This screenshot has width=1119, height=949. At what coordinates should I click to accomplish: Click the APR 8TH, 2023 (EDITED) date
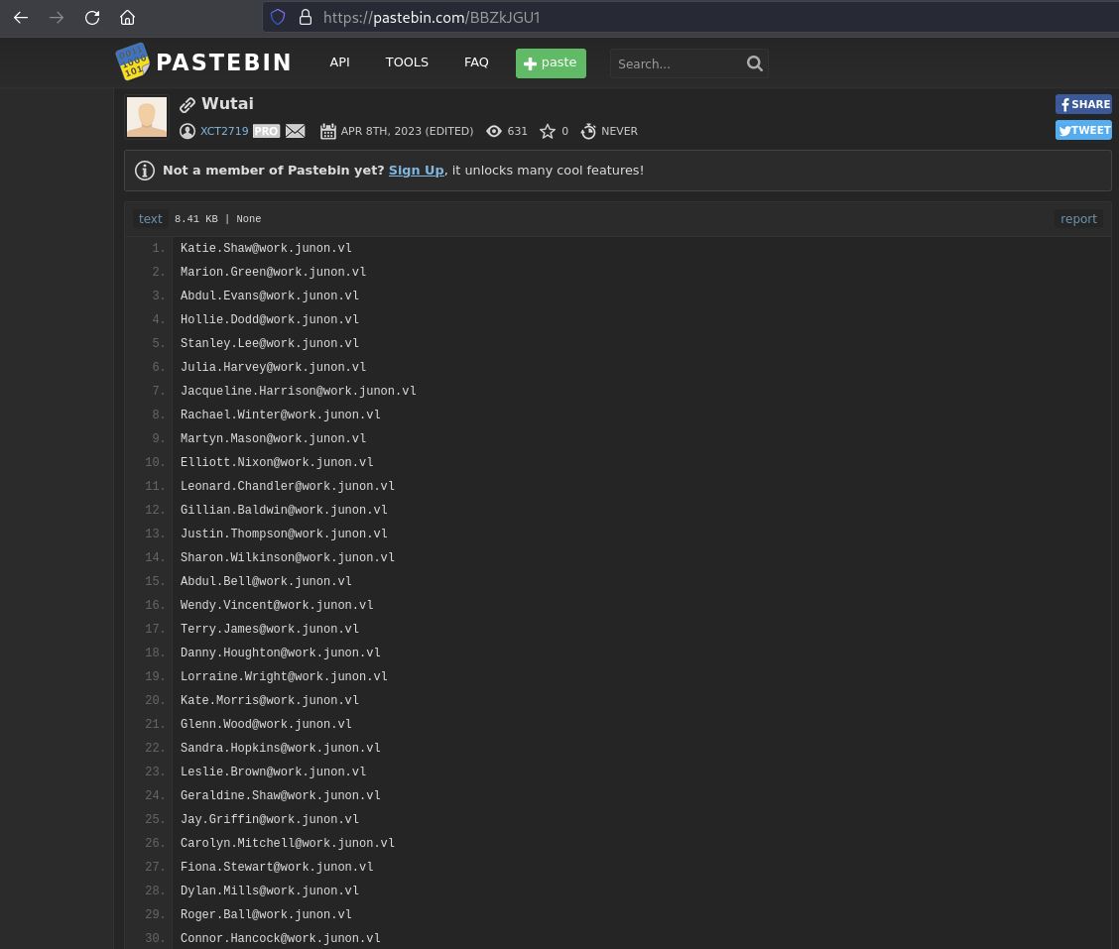407,131
